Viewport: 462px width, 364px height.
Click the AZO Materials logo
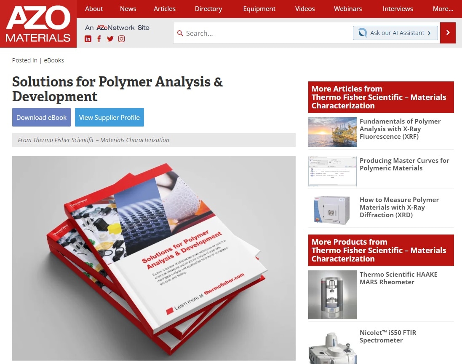point(38,24)
